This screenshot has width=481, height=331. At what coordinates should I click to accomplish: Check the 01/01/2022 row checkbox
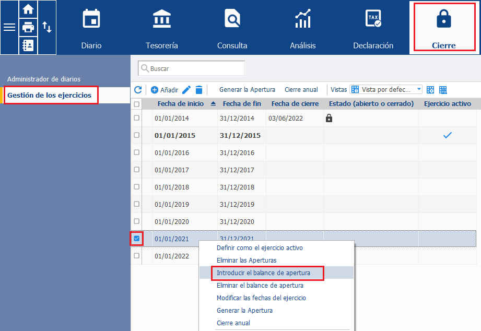137,255
